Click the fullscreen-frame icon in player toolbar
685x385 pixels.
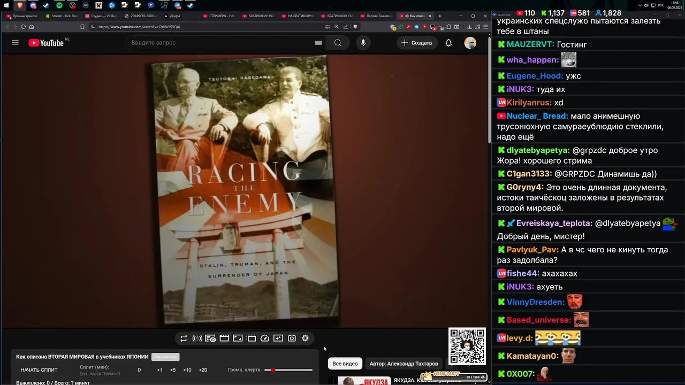pyautogui.click(x=238, y=338)
